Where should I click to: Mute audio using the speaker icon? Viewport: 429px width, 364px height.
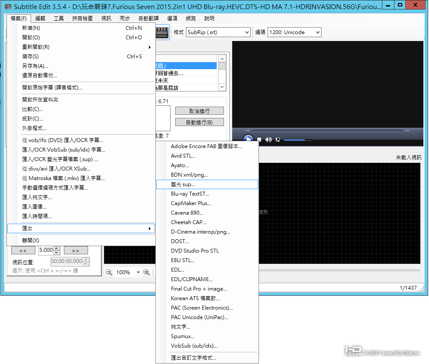click(268, 139)
